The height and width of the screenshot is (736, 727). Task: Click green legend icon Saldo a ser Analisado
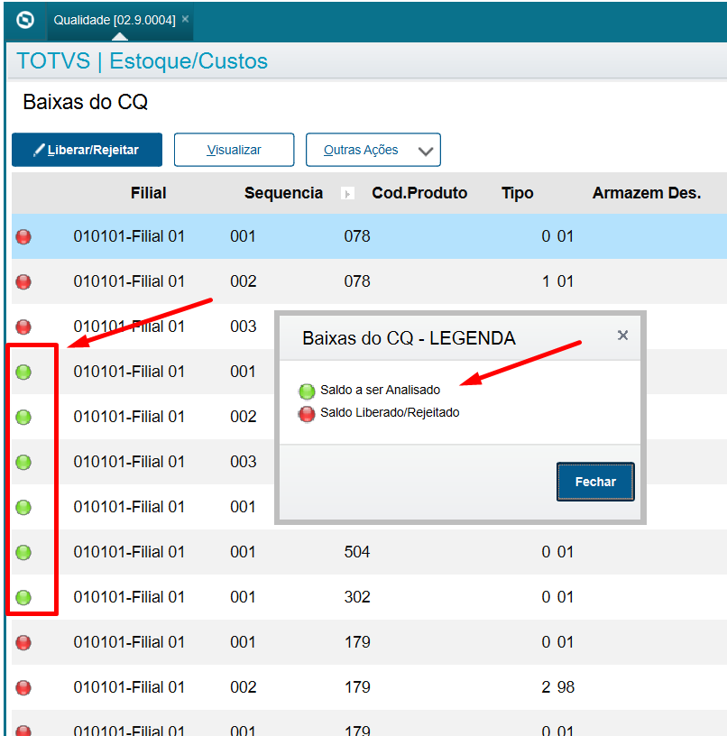[307, 391]
